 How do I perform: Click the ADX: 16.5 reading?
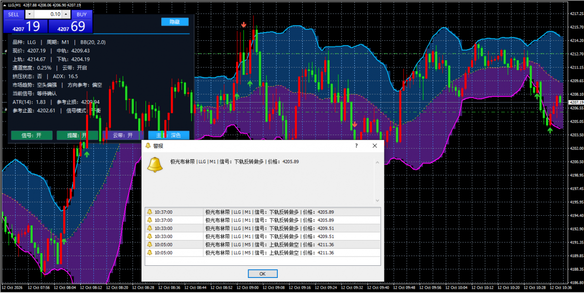(65, 76)
